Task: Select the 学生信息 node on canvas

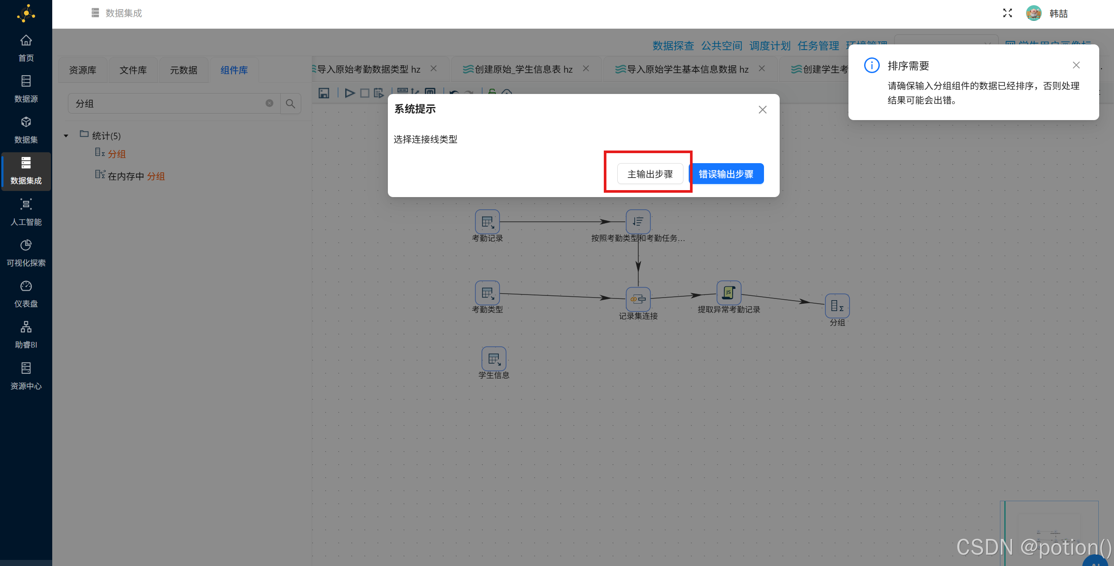Action: 494,359
